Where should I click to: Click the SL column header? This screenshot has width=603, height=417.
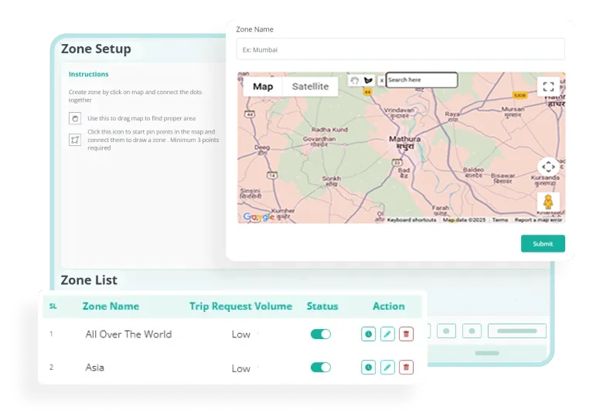pos(53,306)
